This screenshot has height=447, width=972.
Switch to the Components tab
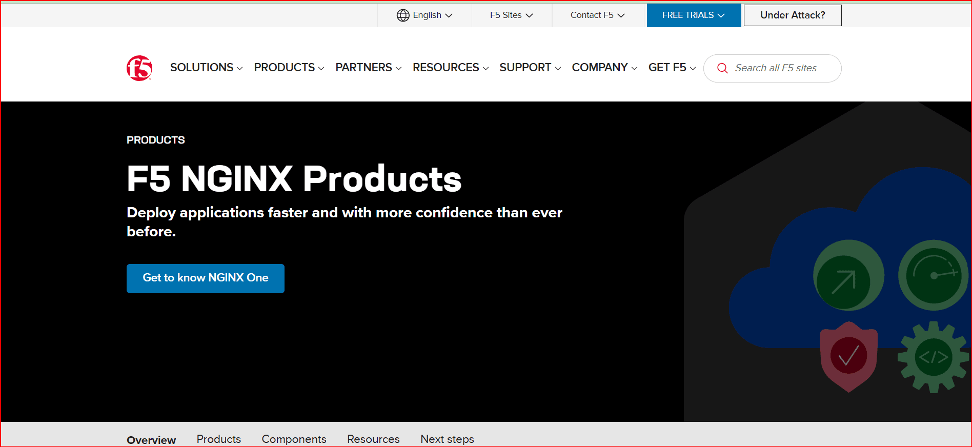pos(294,439)
